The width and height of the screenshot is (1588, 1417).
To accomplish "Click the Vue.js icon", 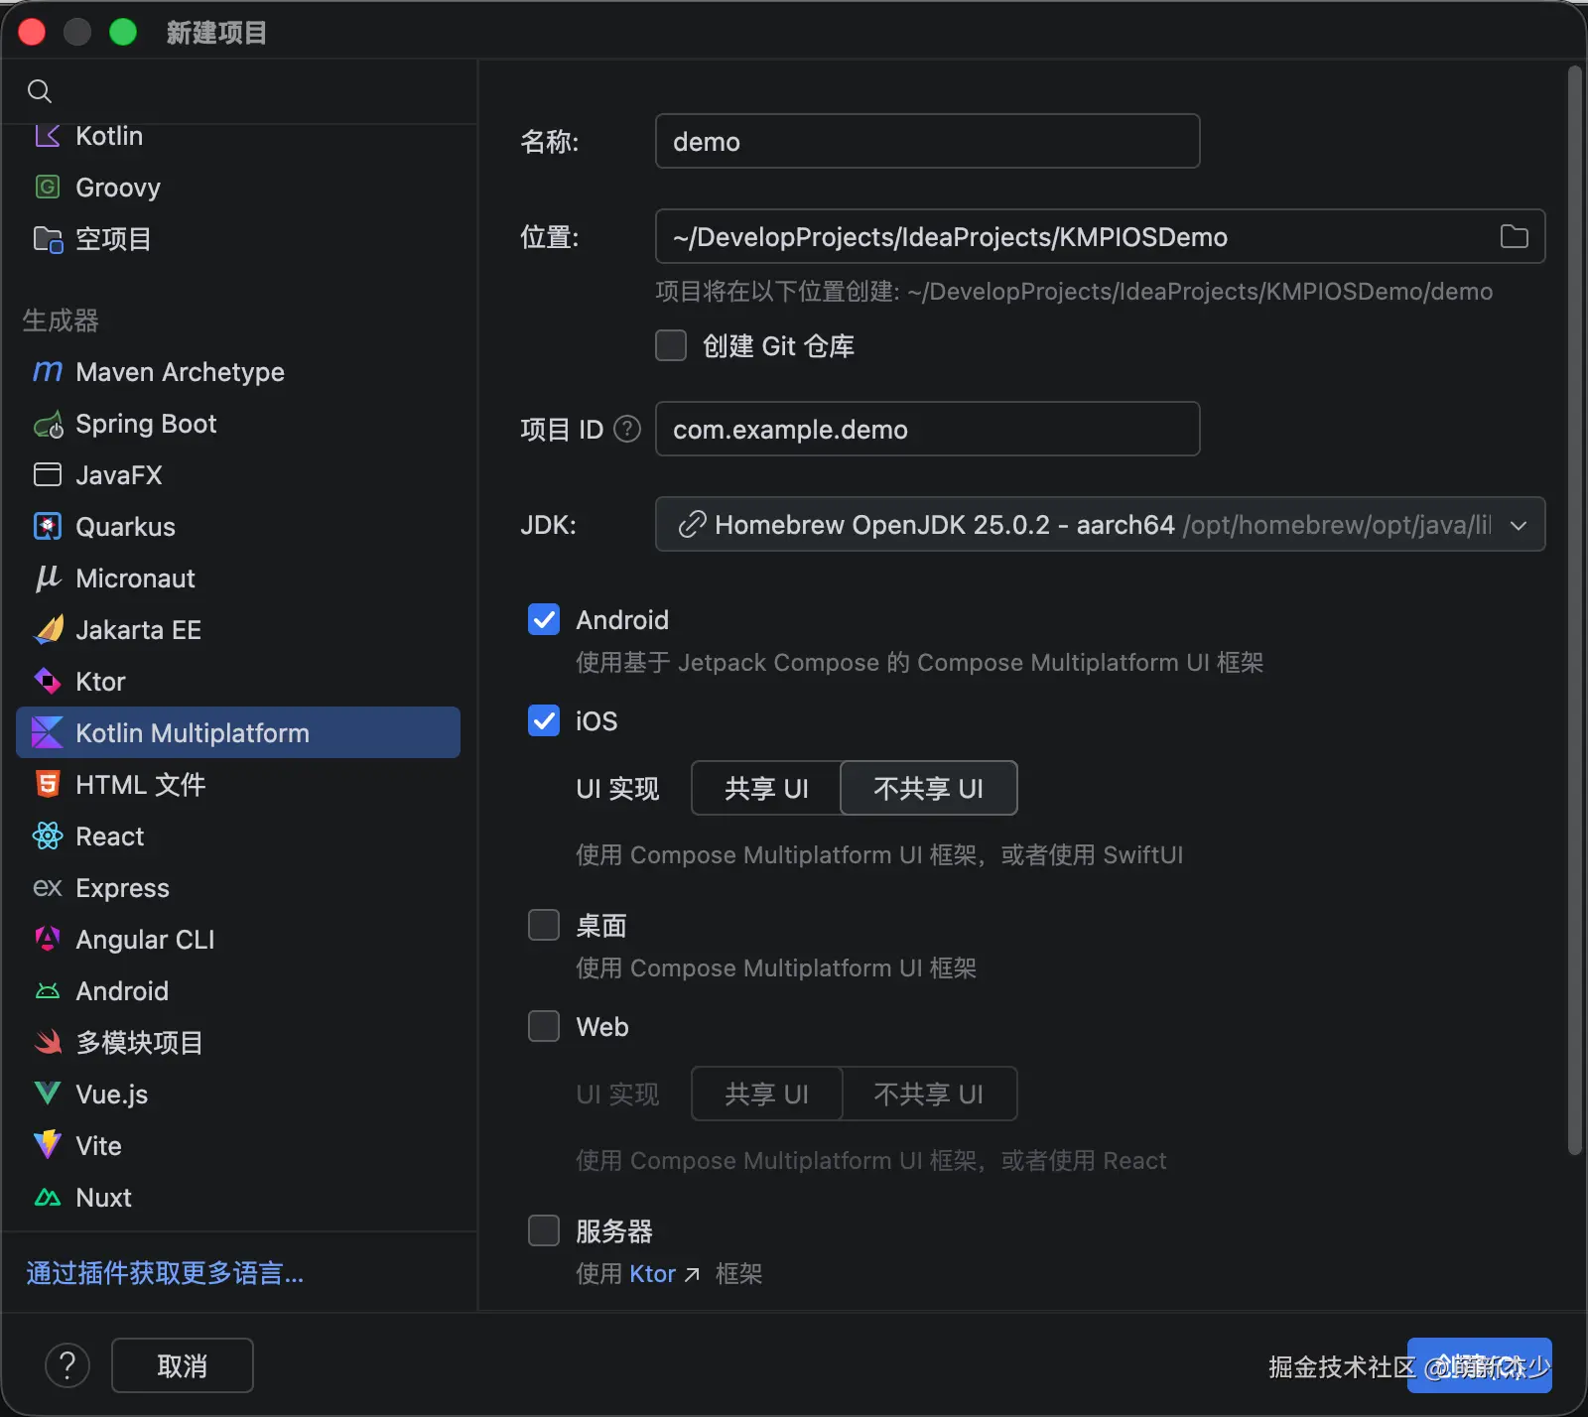I will (48, 1095).
